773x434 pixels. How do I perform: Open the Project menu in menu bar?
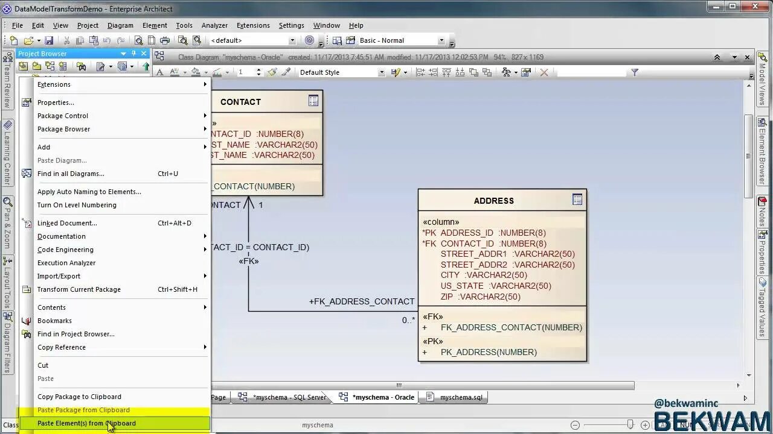click(88, 25)
